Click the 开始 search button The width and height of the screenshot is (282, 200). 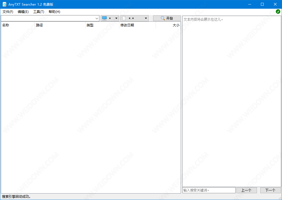pos(167,18)
